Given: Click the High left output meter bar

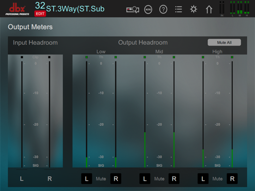Looking at the screenshot, I should coord(203,114).
